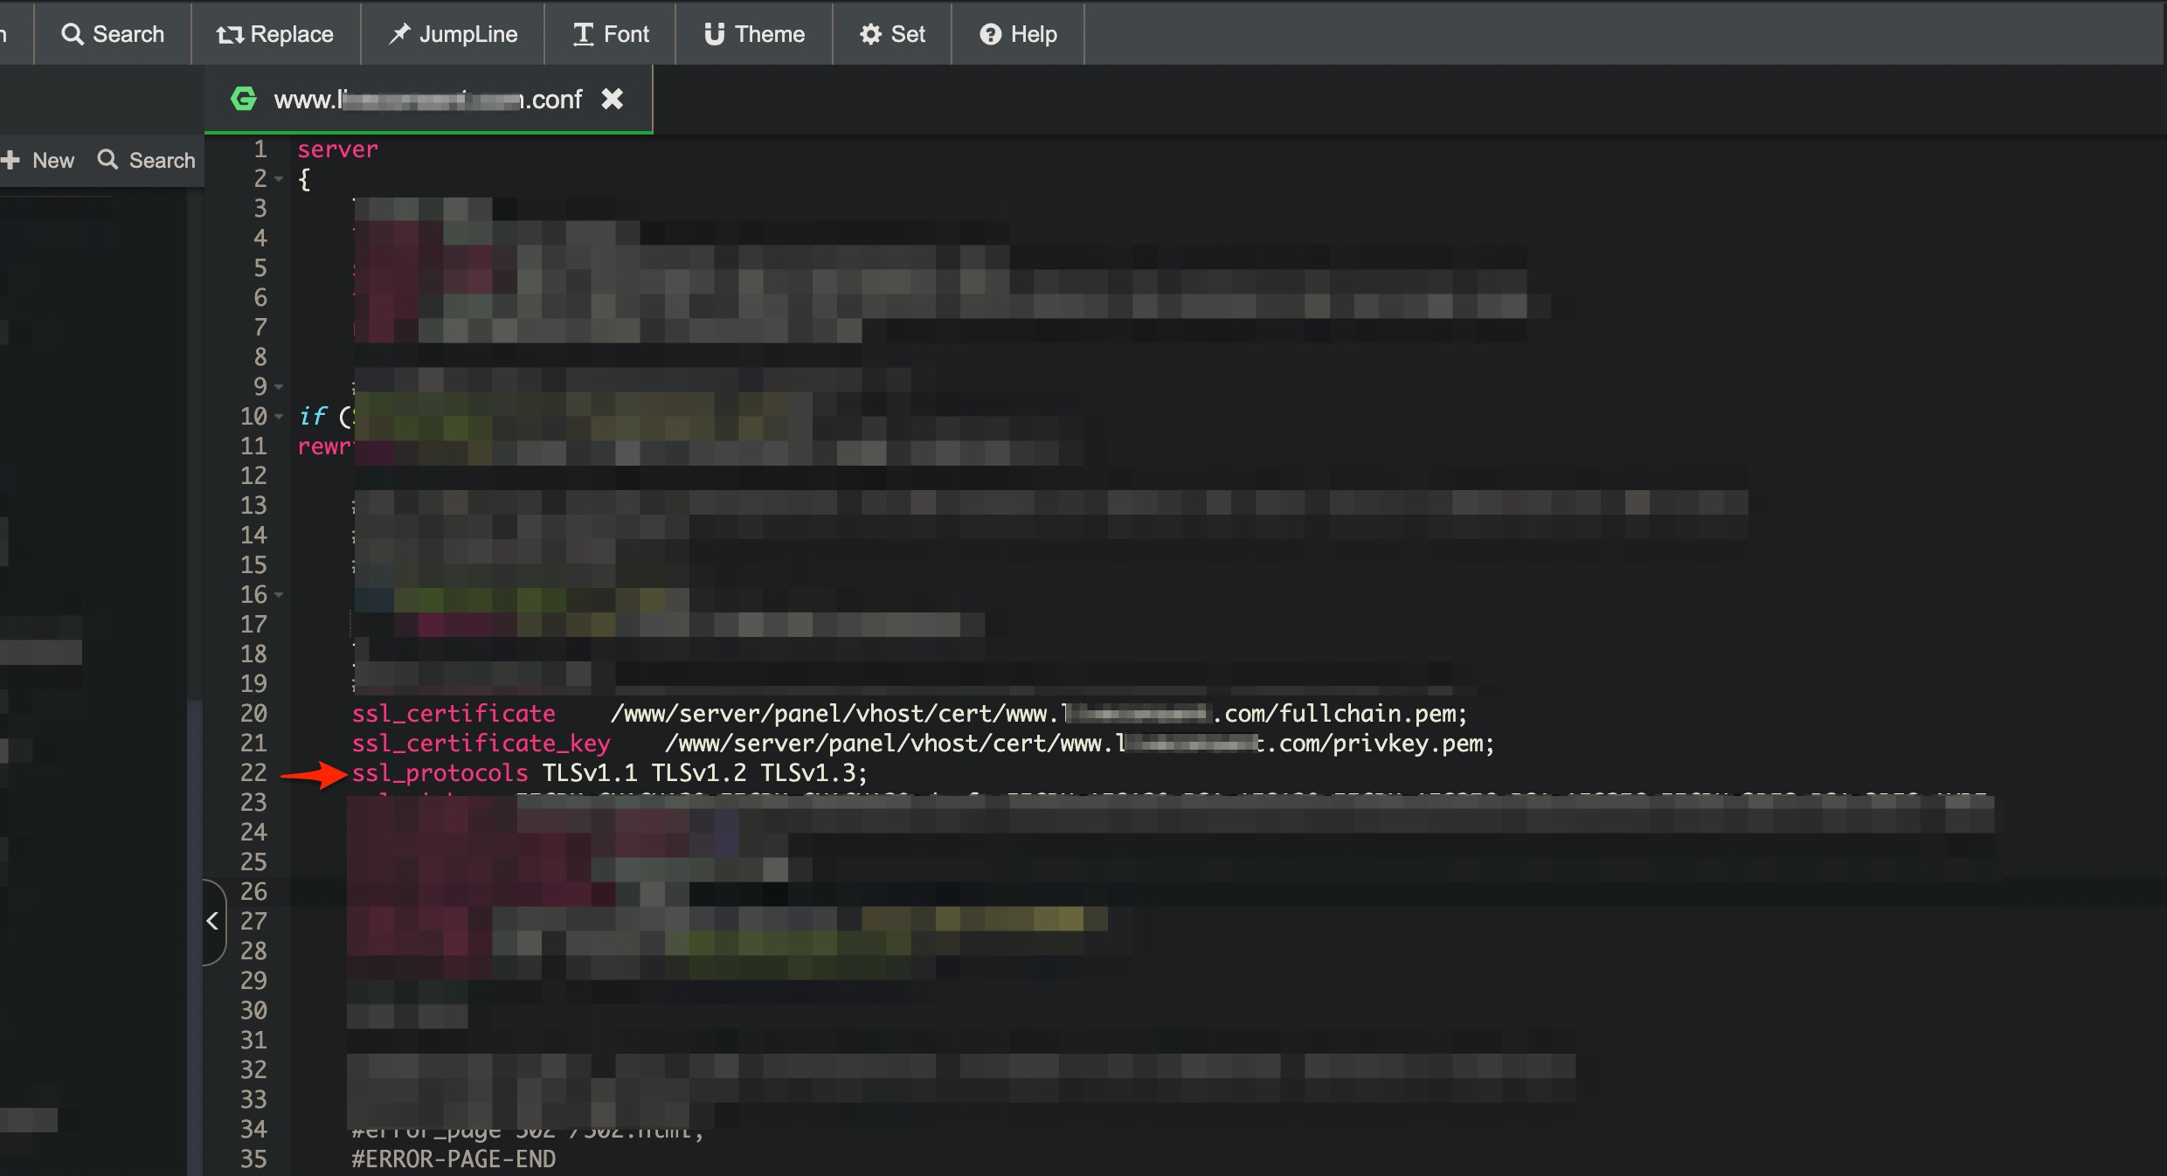Close the .conf file tab
Viewport: 2167px width, 1176px height.
613,99
